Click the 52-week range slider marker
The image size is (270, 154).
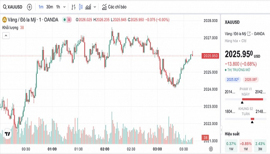(x=252, y=122)
